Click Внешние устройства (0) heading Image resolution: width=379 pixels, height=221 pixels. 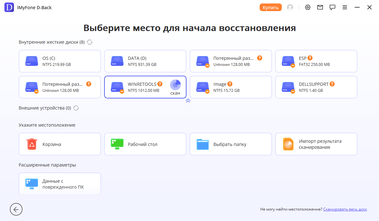coord(45,108)
